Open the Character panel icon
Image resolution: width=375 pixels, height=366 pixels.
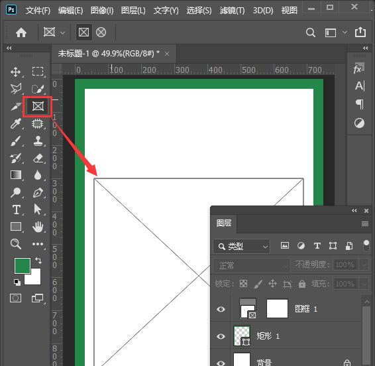click(x=360, y=86)
